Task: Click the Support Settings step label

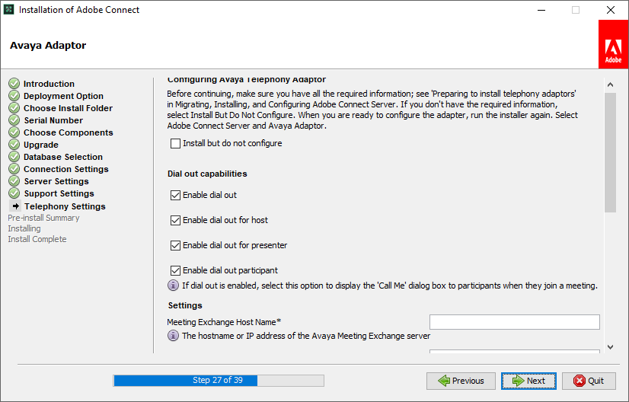Action: (59, 193)
